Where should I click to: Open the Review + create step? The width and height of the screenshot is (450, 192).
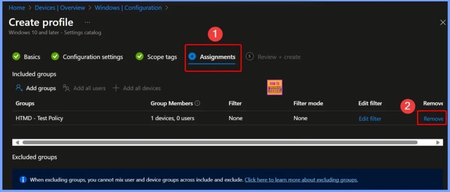pos(273,57)
